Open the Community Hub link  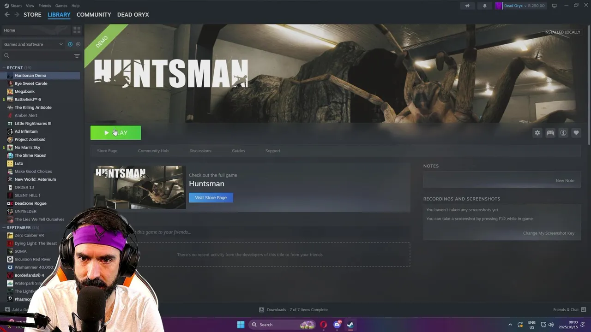pos(153,151)
